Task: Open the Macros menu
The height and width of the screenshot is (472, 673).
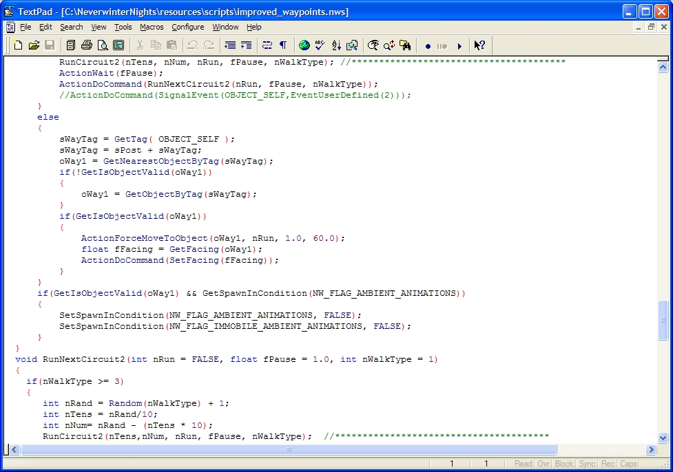Action: click(152, 27)
